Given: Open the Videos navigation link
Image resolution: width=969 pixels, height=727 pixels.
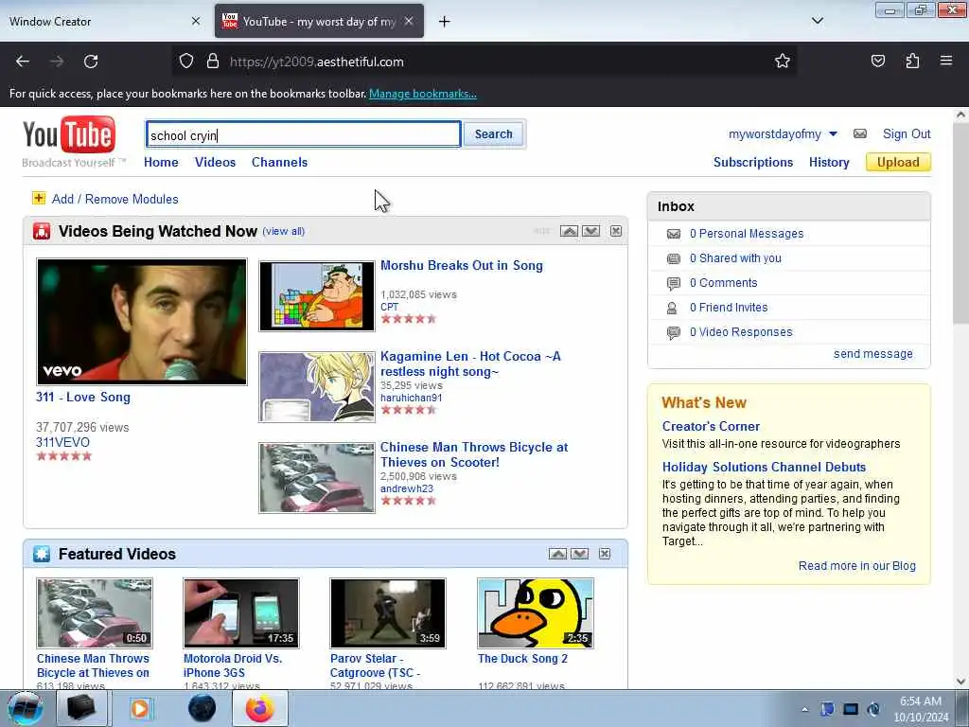Looking at the screenshot, I should (215, 162).
